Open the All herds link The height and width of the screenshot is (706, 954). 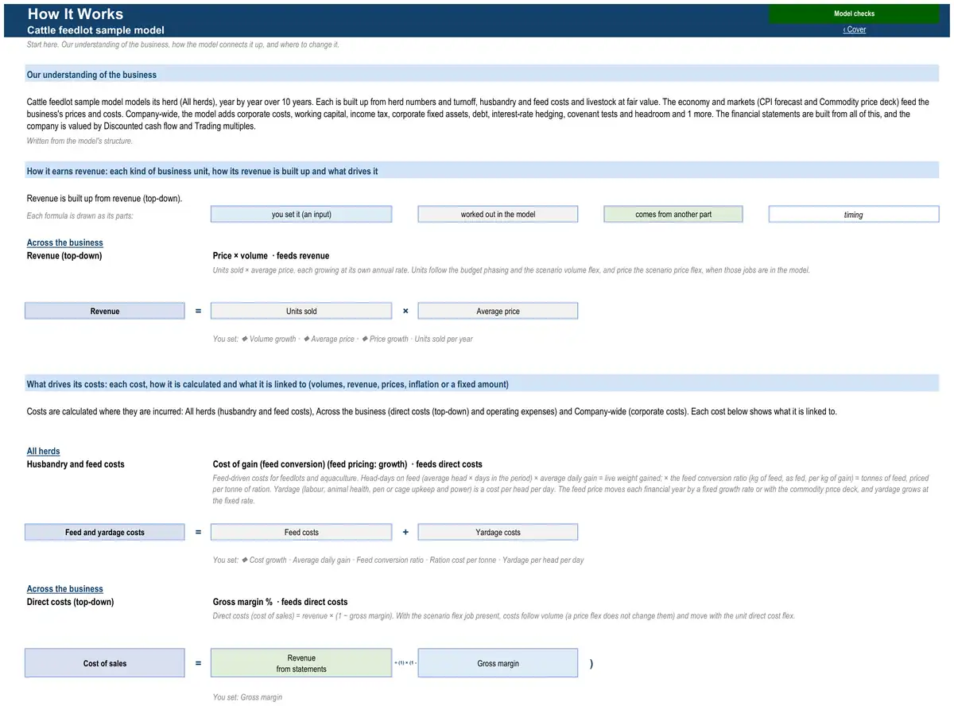click(x=44, y=451)
